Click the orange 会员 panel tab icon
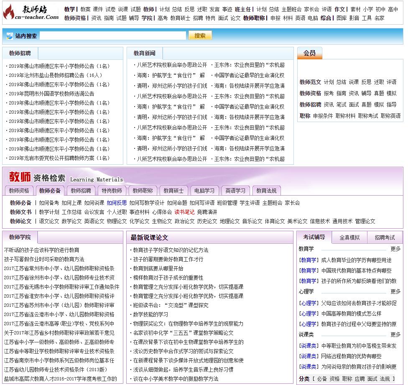408x385 pixels. click(309, 54)
